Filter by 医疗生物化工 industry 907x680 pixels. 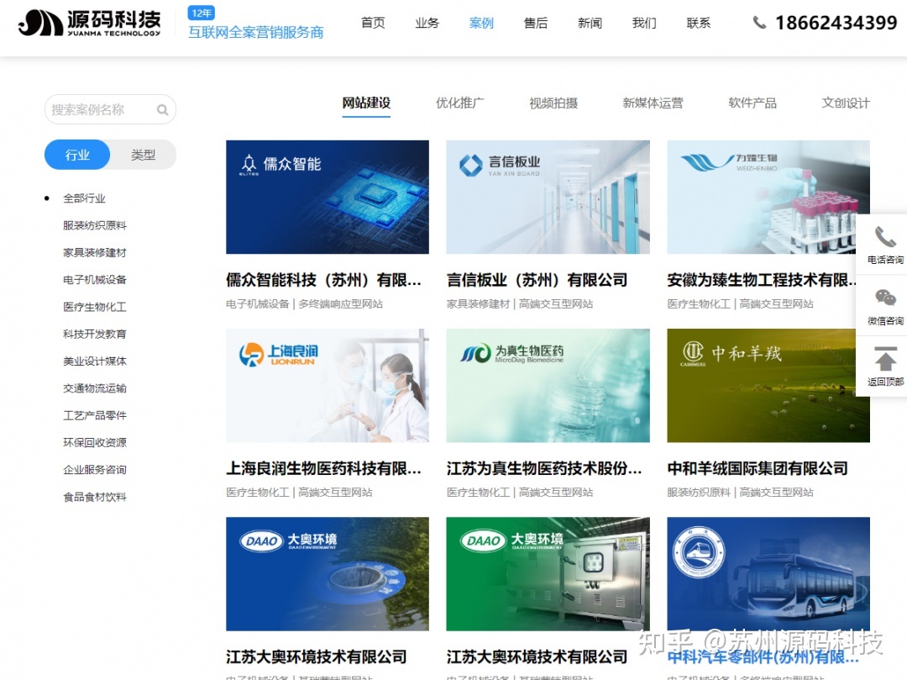pos(95,308)
